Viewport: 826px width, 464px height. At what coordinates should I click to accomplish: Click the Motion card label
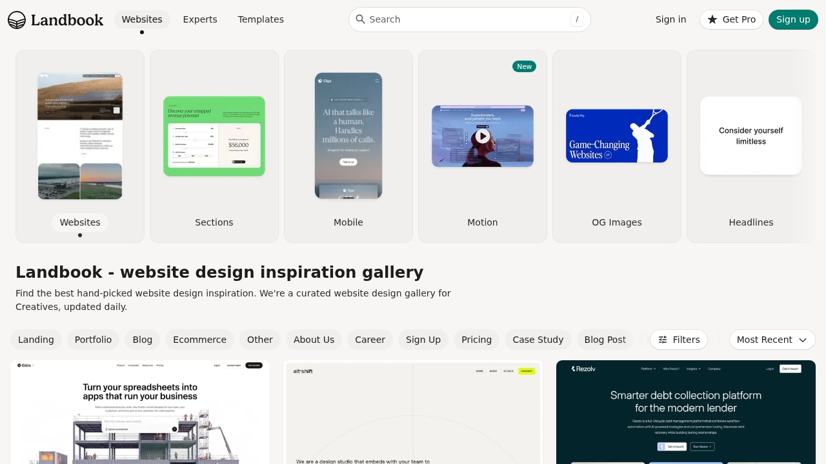[x=483, y=222]
